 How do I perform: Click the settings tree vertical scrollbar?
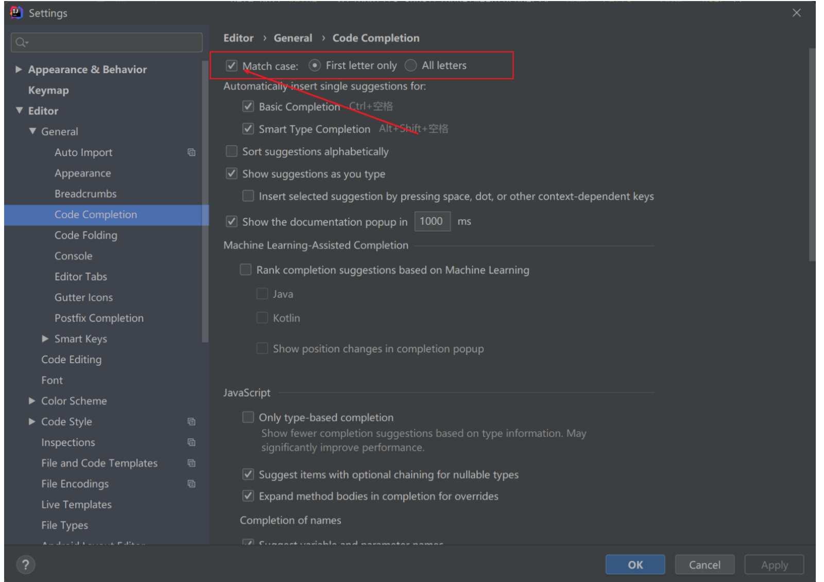coord(205,201)
